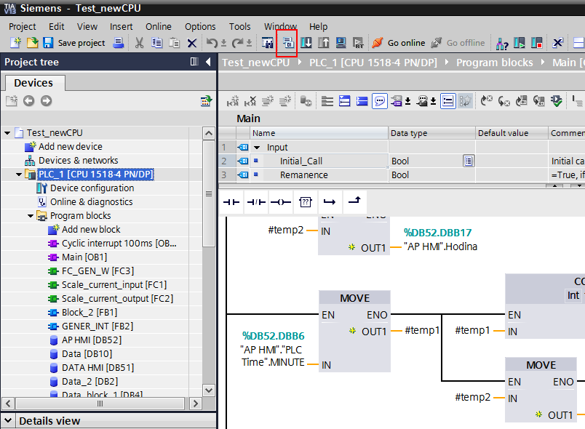Select Main [OB1] block in tree
Viewport: 585px width, 429px height.
(84, 257)
